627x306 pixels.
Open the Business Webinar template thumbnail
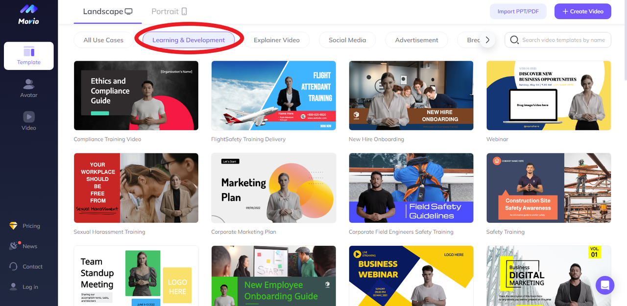[x=411, y=276]
